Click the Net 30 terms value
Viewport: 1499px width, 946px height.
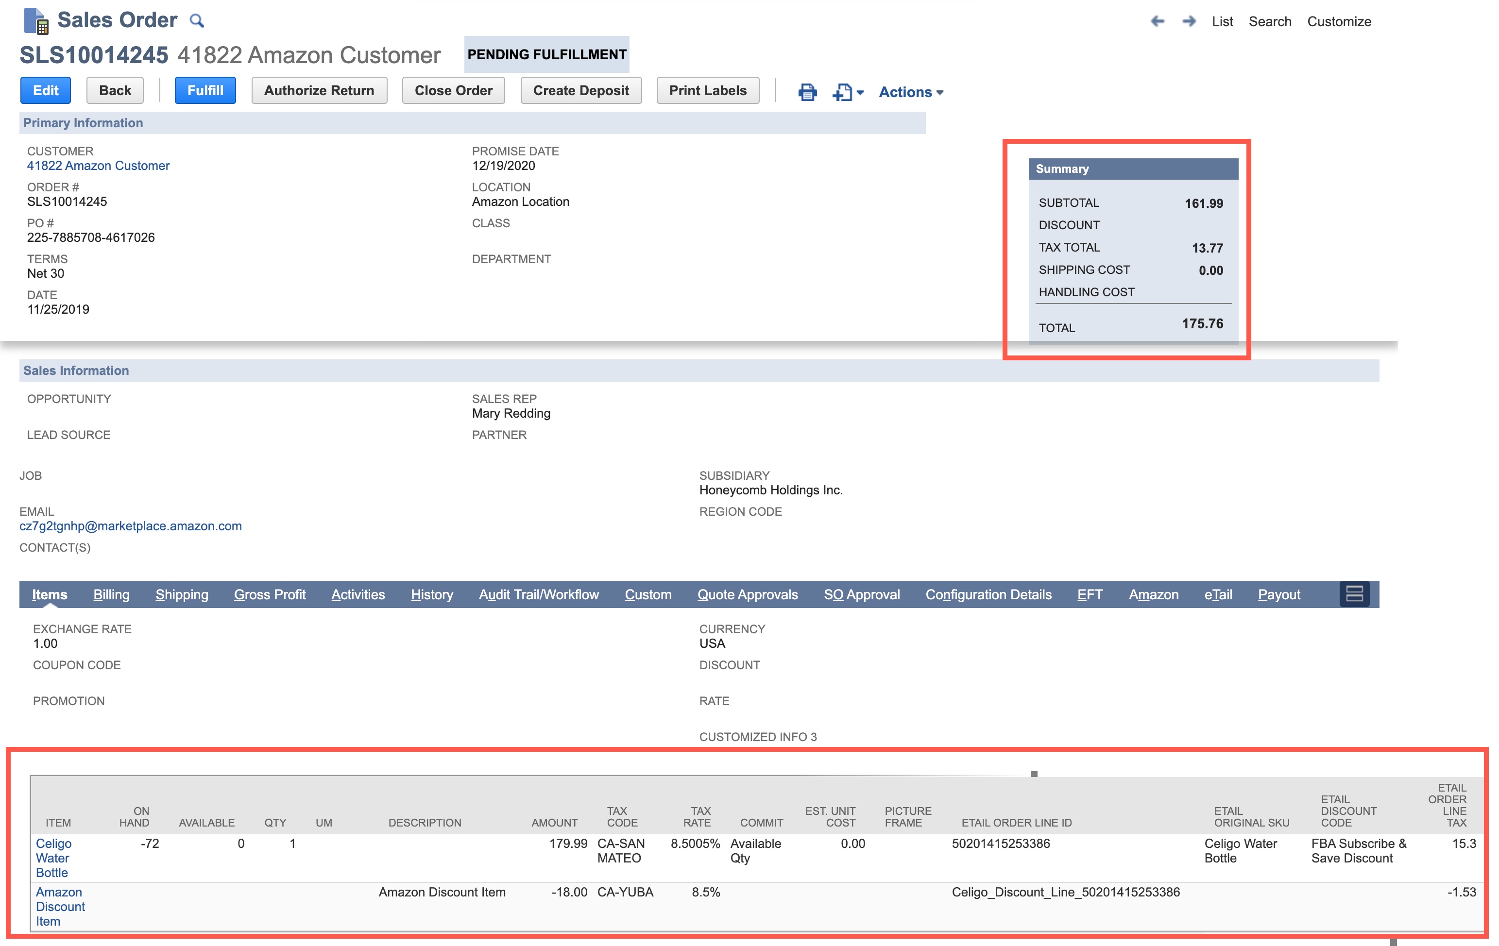46,273
